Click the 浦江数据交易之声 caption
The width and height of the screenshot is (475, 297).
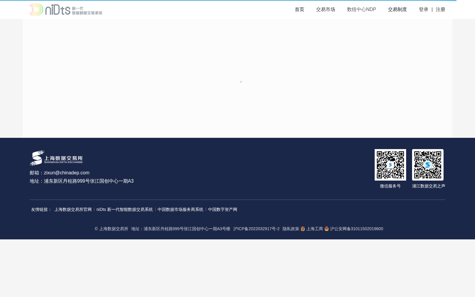click(x=428, y=186)
